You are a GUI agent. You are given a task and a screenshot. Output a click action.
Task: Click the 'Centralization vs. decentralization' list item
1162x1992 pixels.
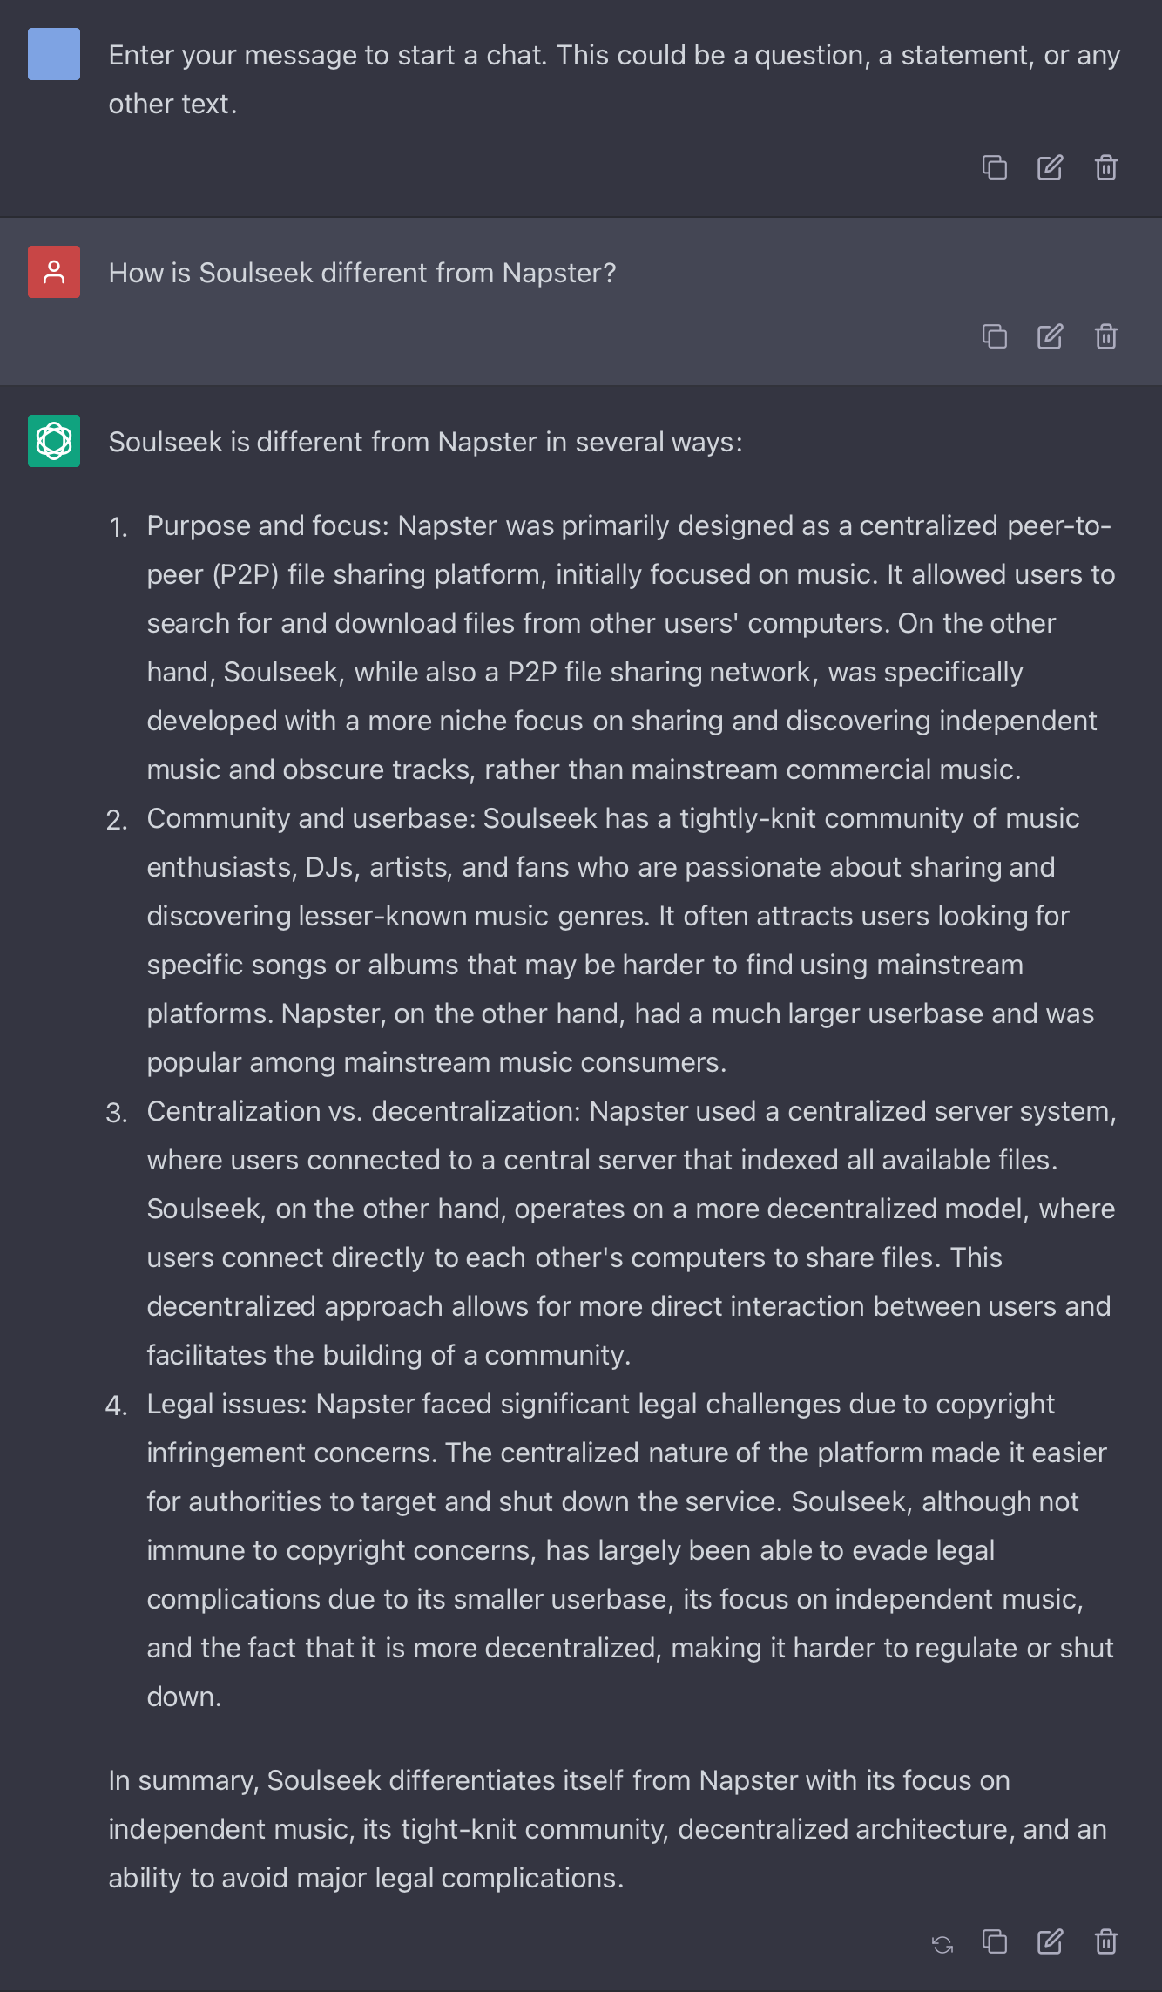coord(629,1233)
